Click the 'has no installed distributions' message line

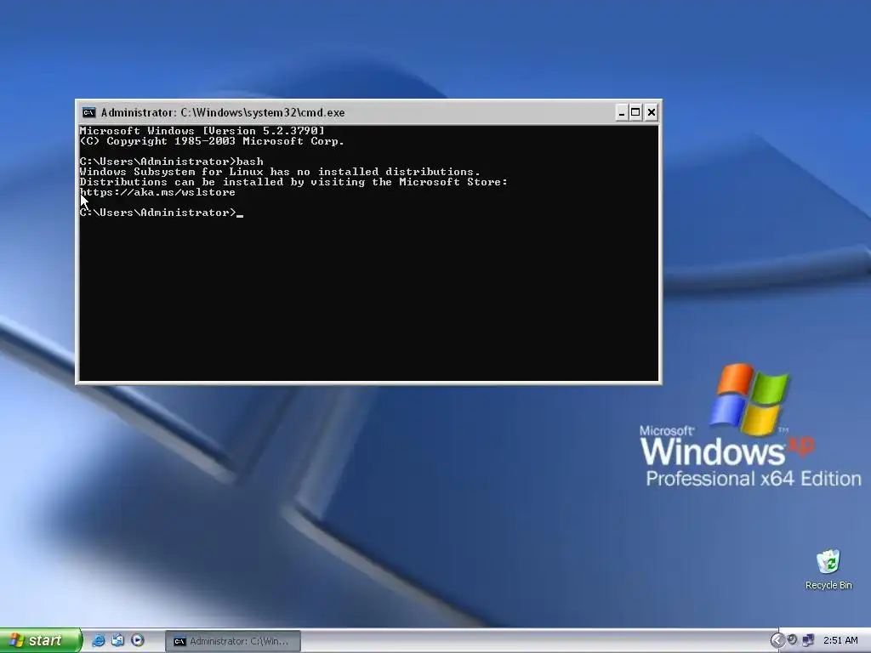pyautogui.click(x=280, y=172)
